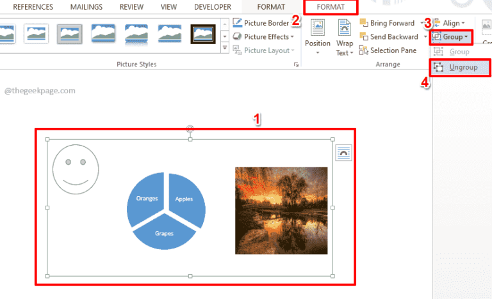Open the Group dropdown in the ribbon
Image resolution: width=492 pixels, height=299 pixels.
pos(450,37)
